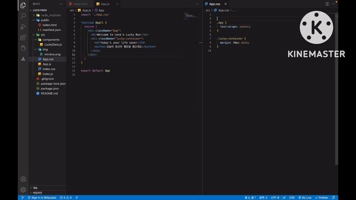Open left editor group more actions ellipsis
Viewport: 356px width, 200px height.
(197, 4)
